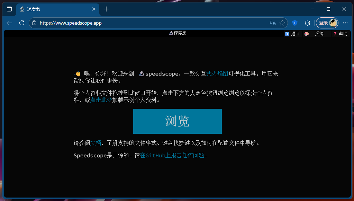The height and width of the screenshot is (201, 354).
Task: Click the large blue 浏览 button
Action: [177, 121]
